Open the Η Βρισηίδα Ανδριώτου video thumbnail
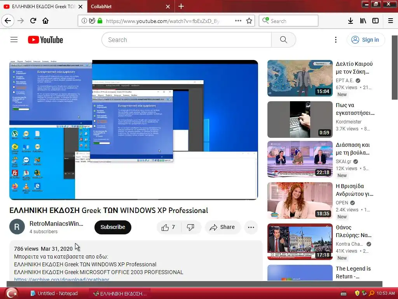Image resolution: width=398 pixels, height=299 pixels. click(300, 201)
